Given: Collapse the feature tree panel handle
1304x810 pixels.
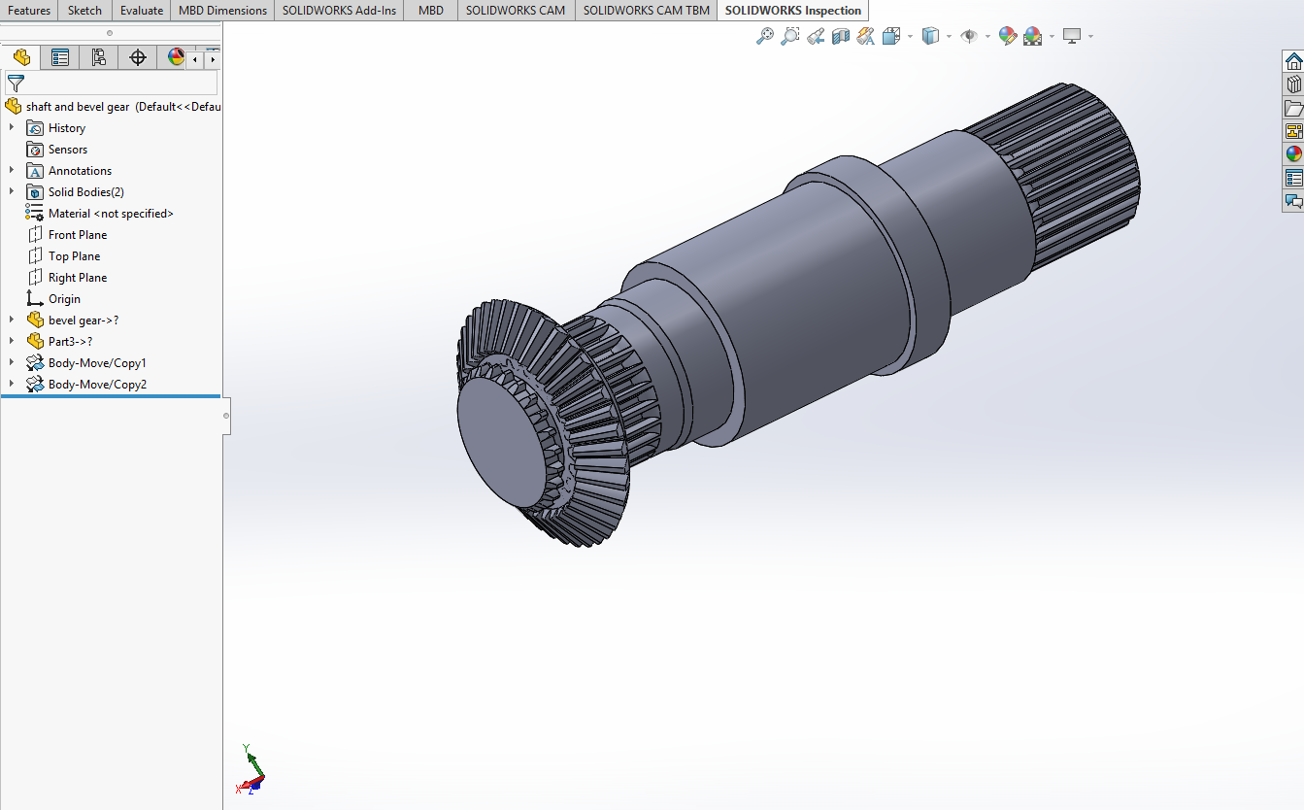Looking at the screenshot, I should click(226, 416).
